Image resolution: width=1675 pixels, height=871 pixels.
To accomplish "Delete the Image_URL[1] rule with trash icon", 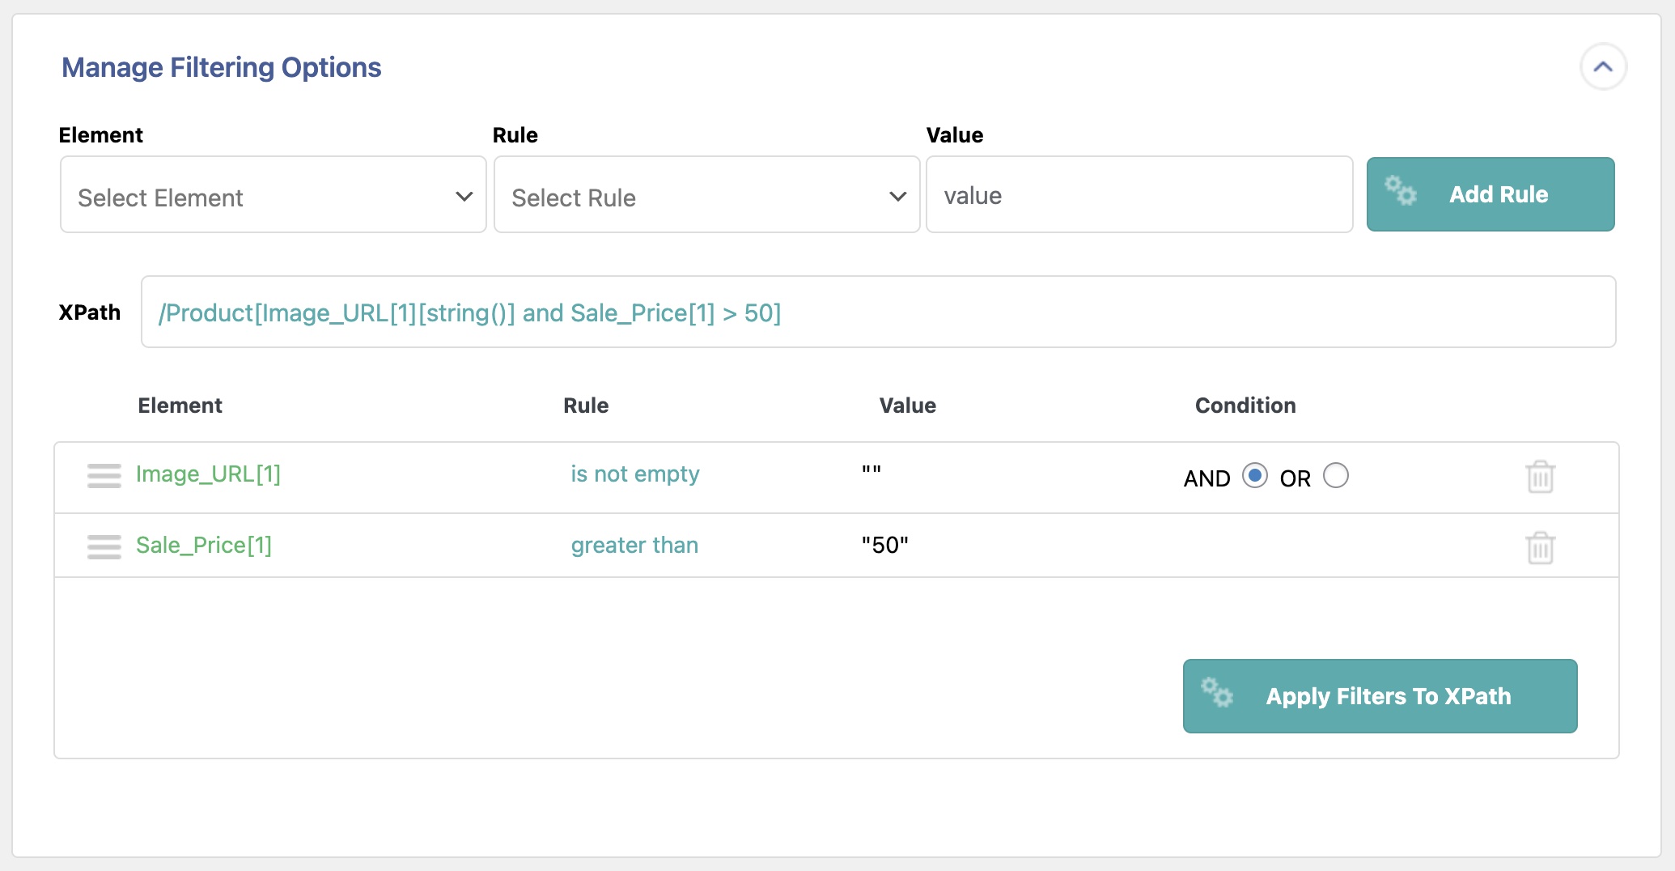I will pos(1540,477).
